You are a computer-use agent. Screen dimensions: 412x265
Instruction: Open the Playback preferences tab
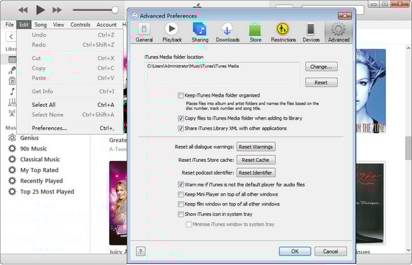click(x=172, y=32)
